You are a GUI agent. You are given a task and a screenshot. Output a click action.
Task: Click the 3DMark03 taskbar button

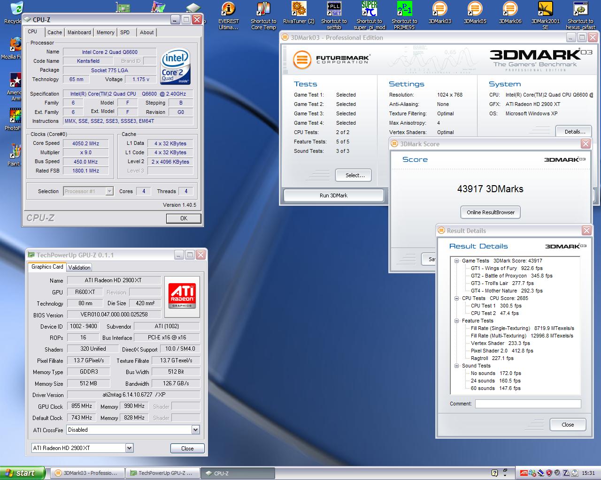pos(88,473)
